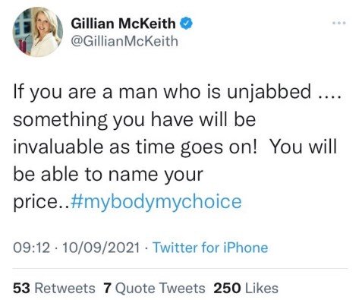
Task: Open Gillian McKeith's profile picture
Action: [x=37, y=32]
